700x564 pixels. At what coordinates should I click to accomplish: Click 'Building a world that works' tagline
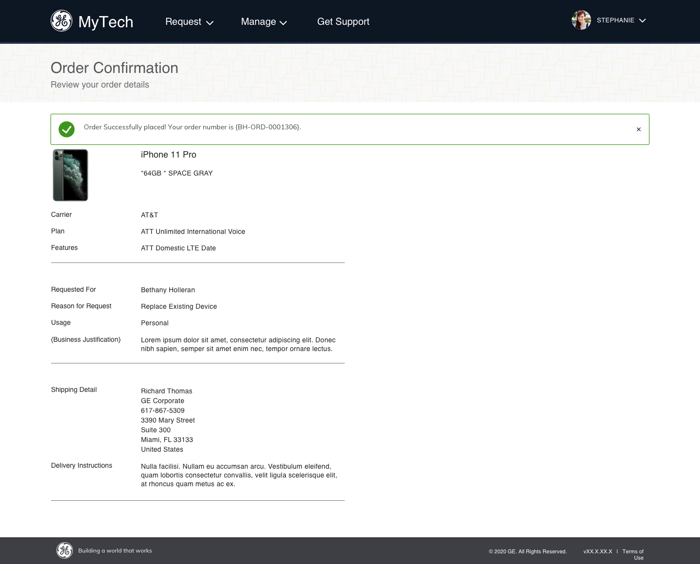(115, 551)
